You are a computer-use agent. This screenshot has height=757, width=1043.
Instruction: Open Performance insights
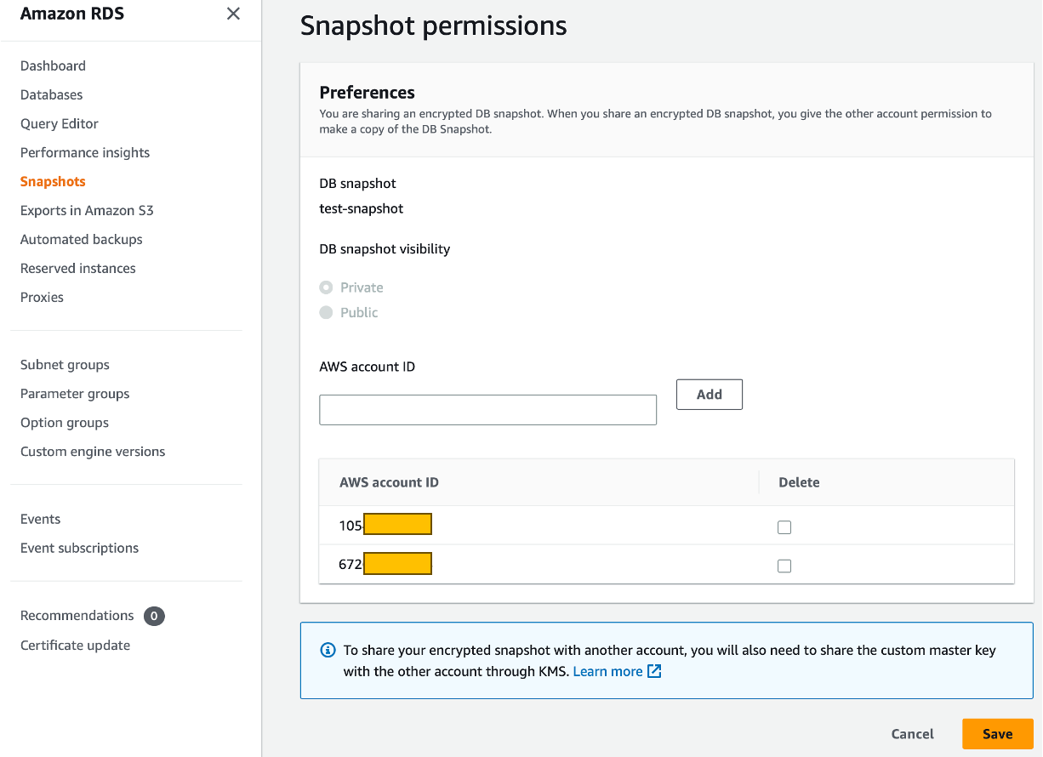click(85, 152)
